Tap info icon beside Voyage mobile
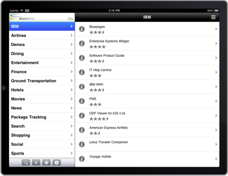This screenshot has height=176, width=228. 82,159
